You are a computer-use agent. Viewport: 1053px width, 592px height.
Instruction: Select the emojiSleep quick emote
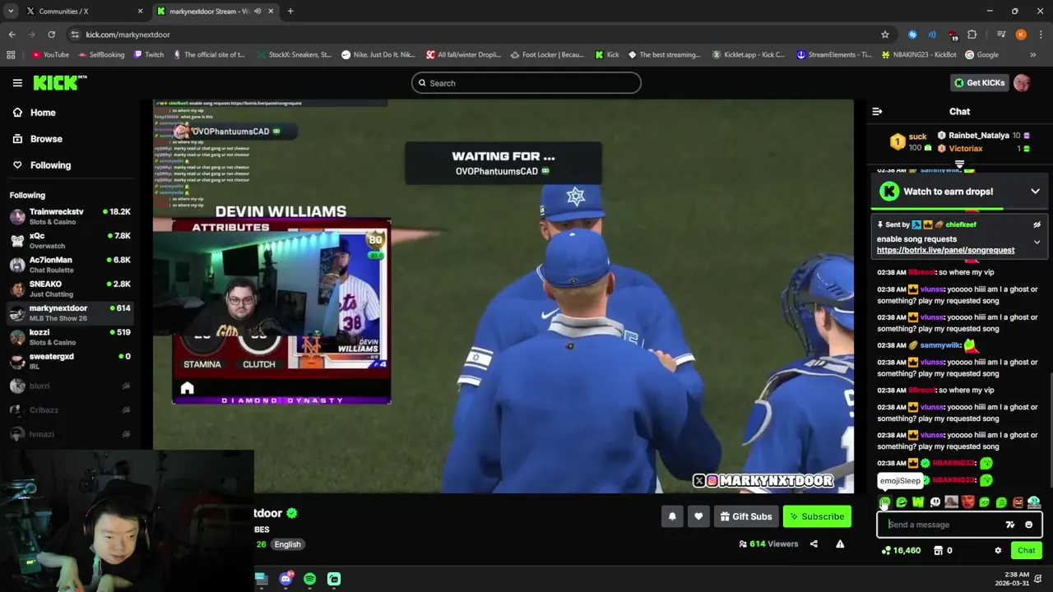pyautogui.click(x=884, y=502)
